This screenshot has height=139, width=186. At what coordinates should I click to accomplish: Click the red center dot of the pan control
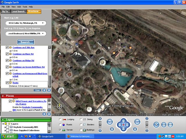123,125
